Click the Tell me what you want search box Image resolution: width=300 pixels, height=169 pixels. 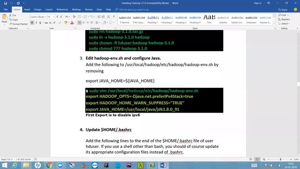point(132,9)
